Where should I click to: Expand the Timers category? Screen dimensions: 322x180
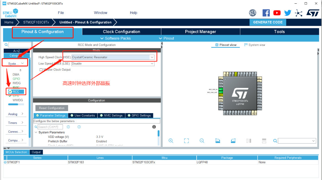click(16, 123)
